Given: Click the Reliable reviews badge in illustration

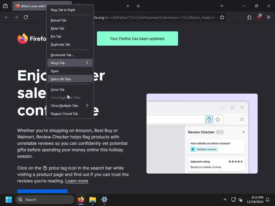Looking at the screenshot, I should [204, 149].
